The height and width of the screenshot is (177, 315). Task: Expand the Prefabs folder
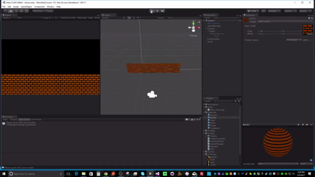click(x=204, y=131)
